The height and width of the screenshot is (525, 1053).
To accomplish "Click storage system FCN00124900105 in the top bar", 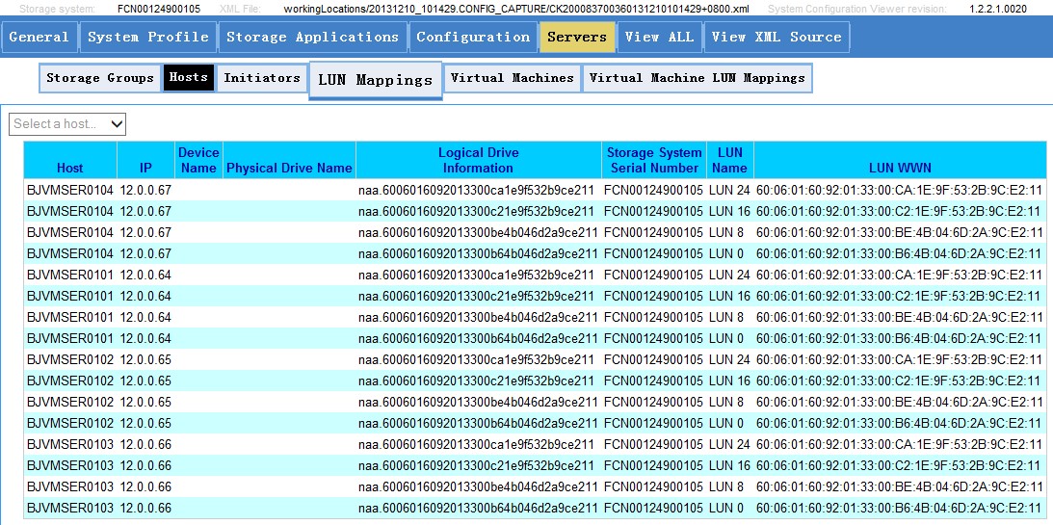I will coord(159,10).
